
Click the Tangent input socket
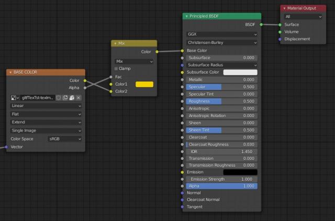(182, 207)
